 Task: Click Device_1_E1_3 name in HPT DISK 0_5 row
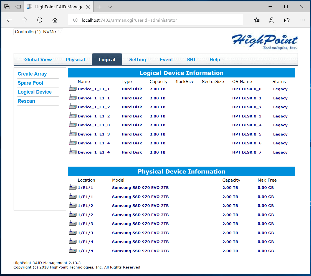pyautogui.click(x=93, y=134)
